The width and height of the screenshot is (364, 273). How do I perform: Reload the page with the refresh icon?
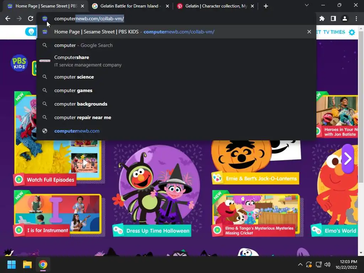(x=31, y=18)
